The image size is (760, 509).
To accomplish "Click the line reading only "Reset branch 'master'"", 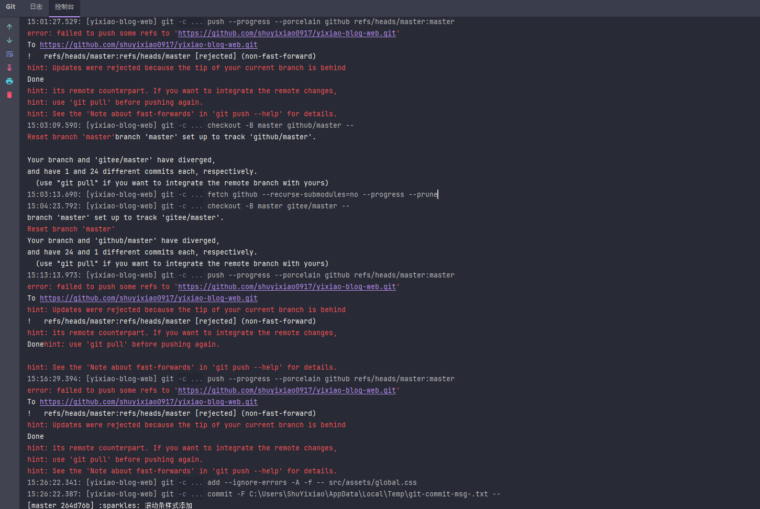I will click(x=71, y=229).
